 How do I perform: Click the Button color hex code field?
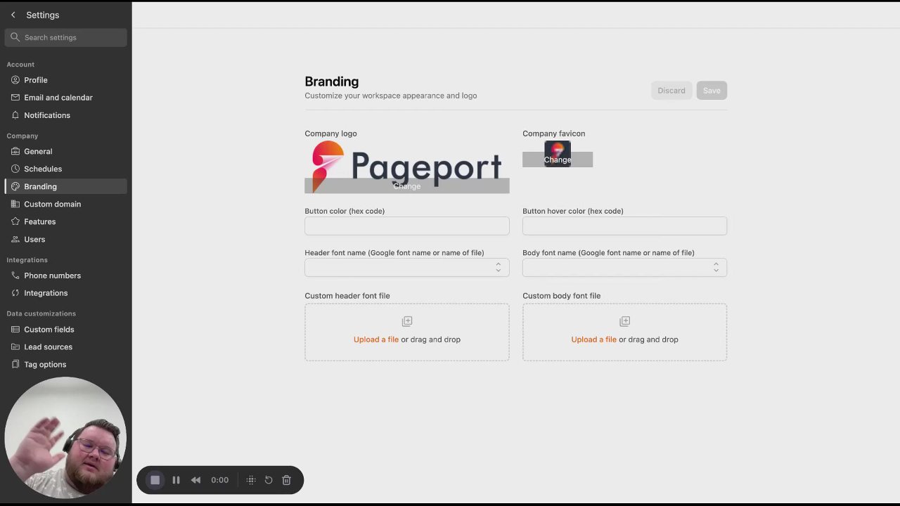(407, 226)
